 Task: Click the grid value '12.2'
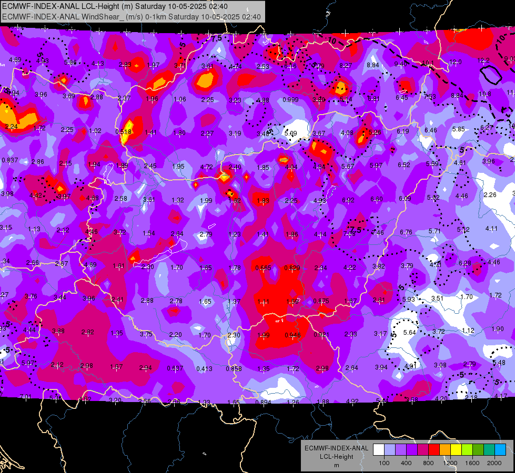coord(483,60)
